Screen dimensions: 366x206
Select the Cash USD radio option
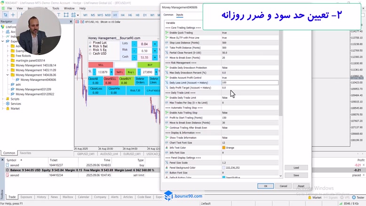tap(90, 54)
